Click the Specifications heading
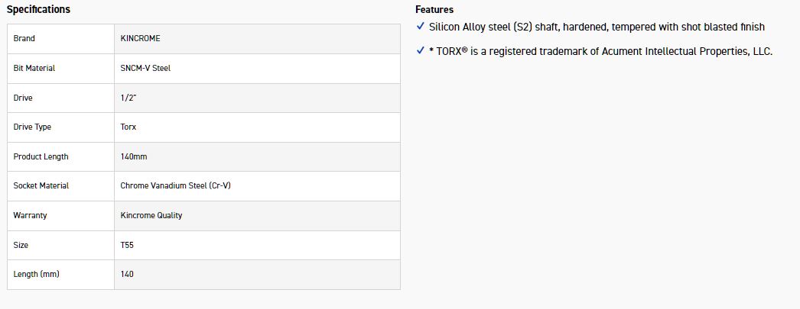 (38, 9)
